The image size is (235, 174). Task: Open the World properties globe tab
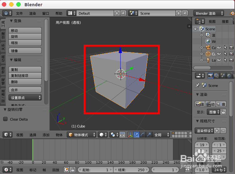(x=229, y=76)
